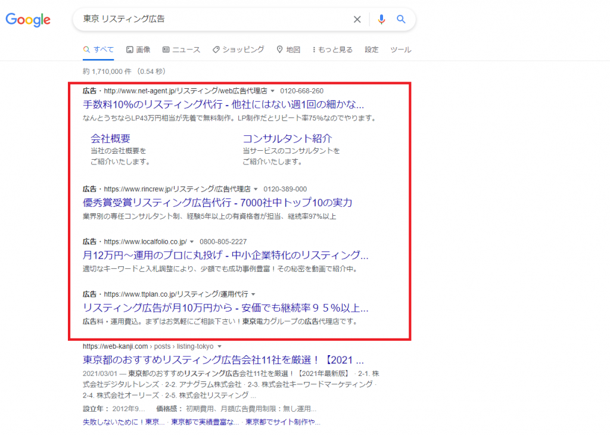Screen dimensions: 610x435
Task: Open result 東京都のおすすめリスティング広告会社11社を厳選
Action: (x=223, y=359)
